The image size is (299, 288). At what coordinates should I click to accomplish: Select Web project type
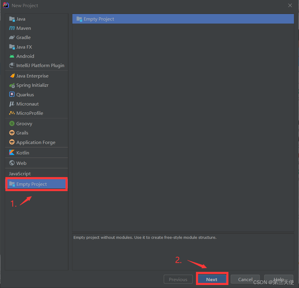coord(36,163)
